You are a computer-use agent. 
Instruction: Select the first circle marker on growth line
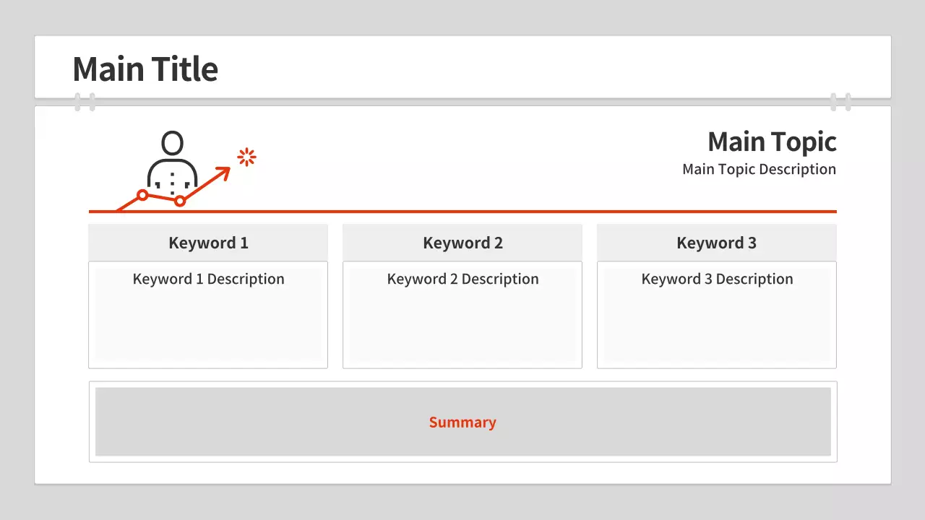[x=142, y=195]
